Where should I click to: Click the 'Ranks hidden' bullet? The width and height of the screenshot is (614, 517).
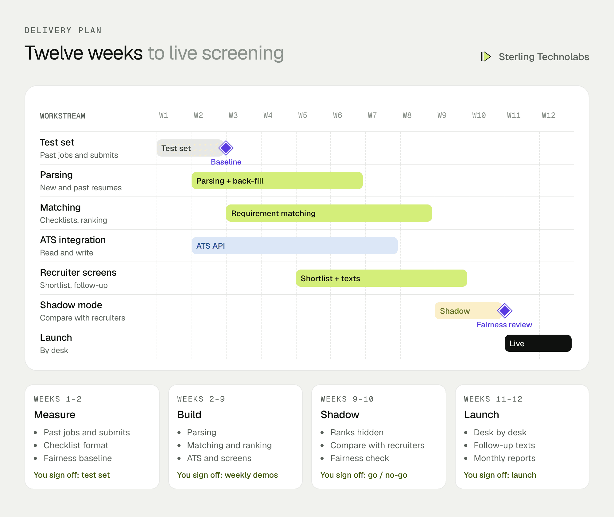357,432
